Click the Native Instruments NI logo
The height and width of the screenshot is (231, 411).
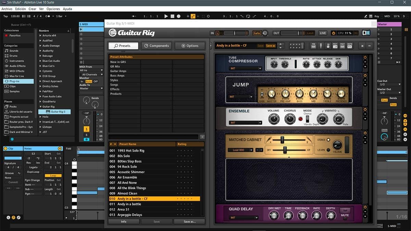(x=366, y=33)
